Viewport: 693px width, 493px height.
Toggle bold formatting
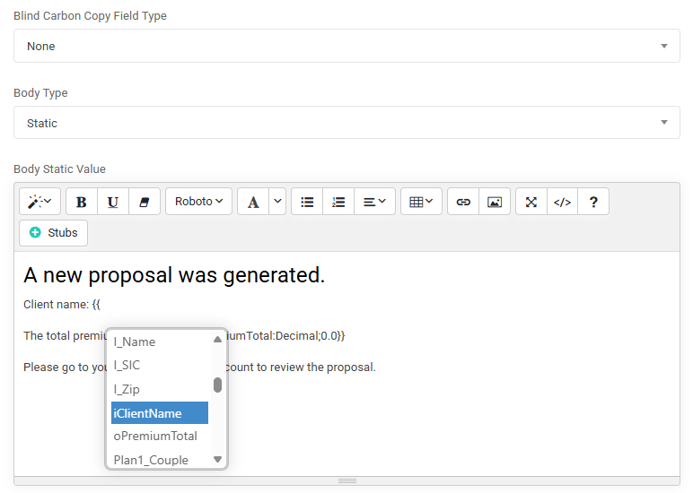click(82, 202)
